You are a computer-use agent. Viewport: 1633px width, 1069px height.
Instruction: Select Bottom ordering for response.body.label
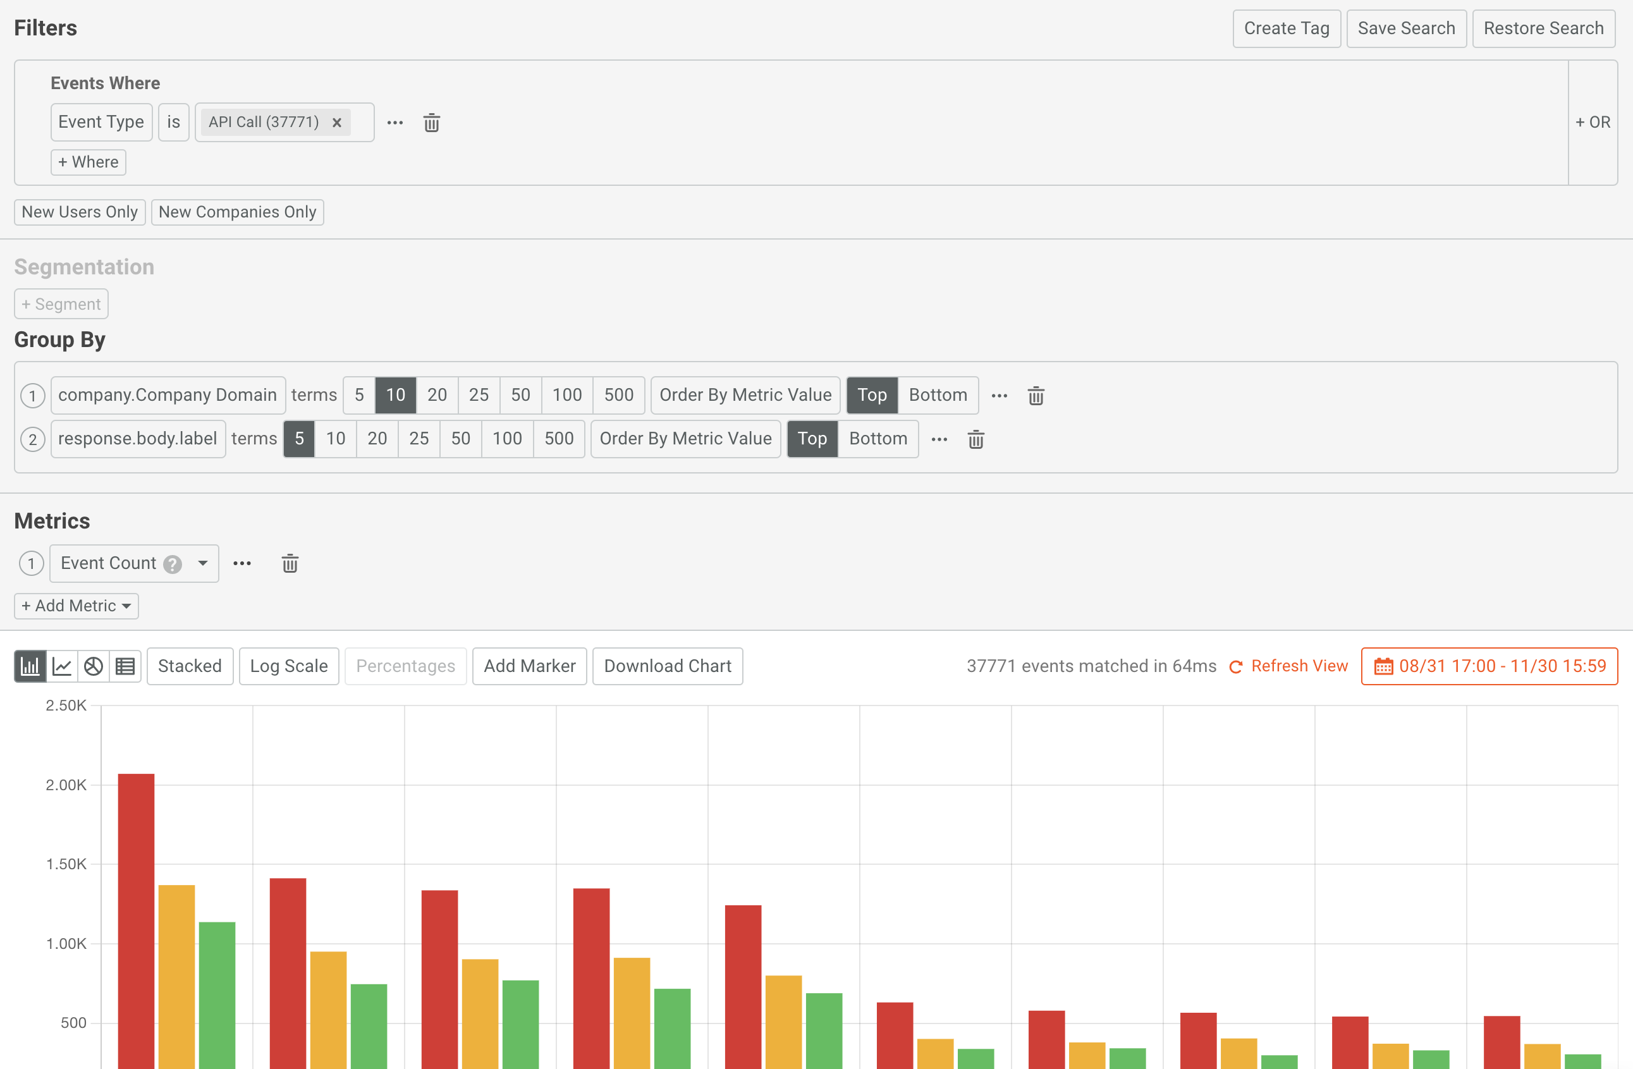click(878, 439)
